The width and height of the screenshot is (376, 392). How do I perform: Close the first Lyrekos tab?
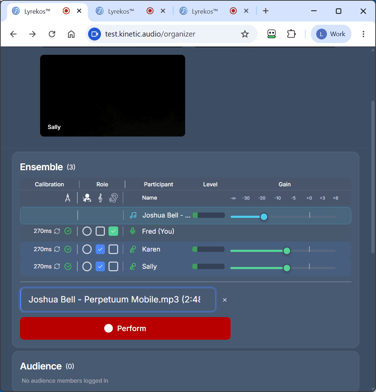tap(79, 11)
